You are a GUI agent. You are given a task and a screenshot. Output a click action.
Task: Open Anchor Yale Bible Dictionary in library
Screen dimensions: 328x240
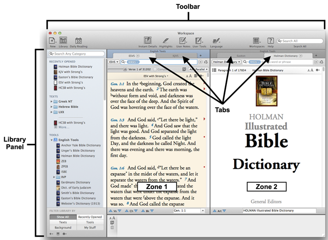(81, 145)
